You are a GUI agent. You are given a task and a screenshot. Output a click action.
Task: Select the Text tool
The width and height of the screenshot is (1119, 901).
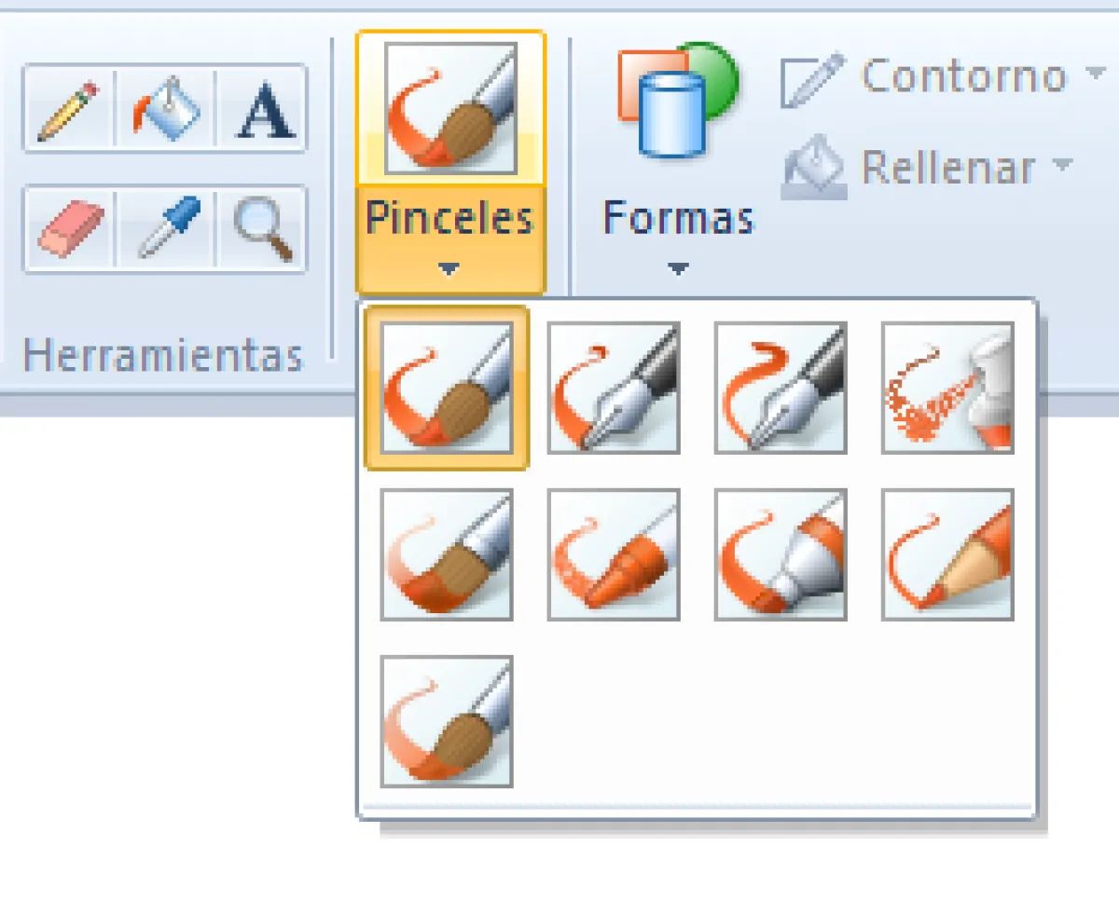coord(264,109)
